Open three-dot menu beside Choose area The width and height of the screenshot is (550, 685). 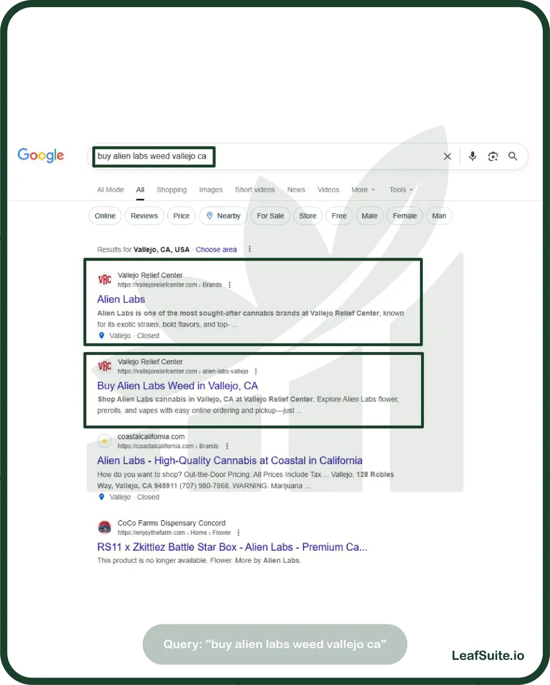[x=249, y=249]
